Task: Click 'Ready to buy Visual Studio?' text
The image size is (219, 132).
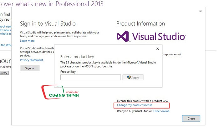Action: (x=135, y=111)
